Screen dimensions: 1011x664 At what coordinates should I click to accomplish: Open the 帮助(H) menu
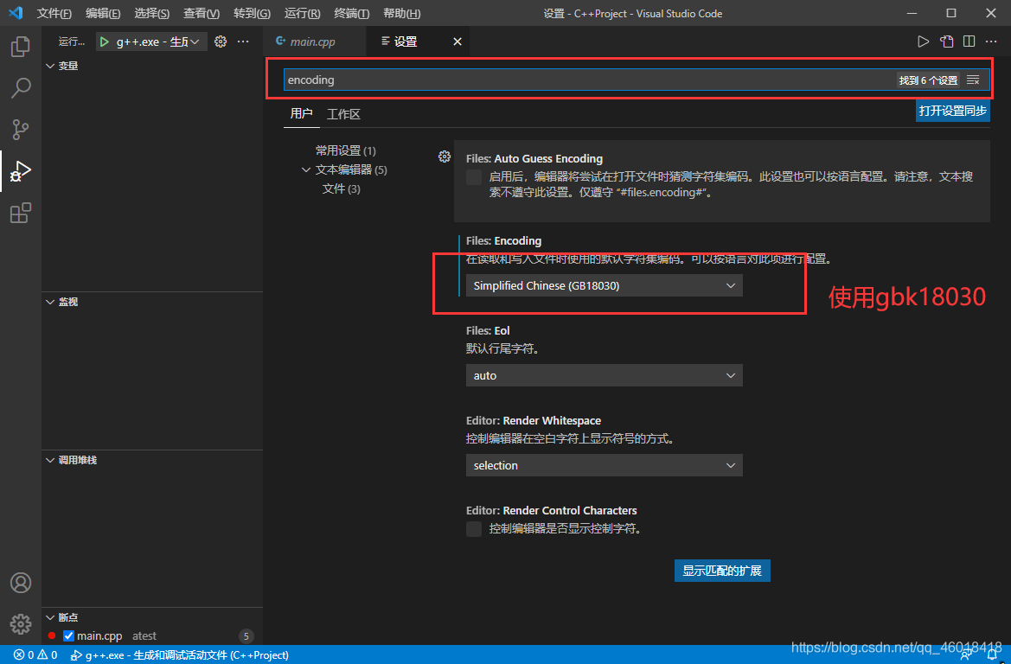(401, 13)
